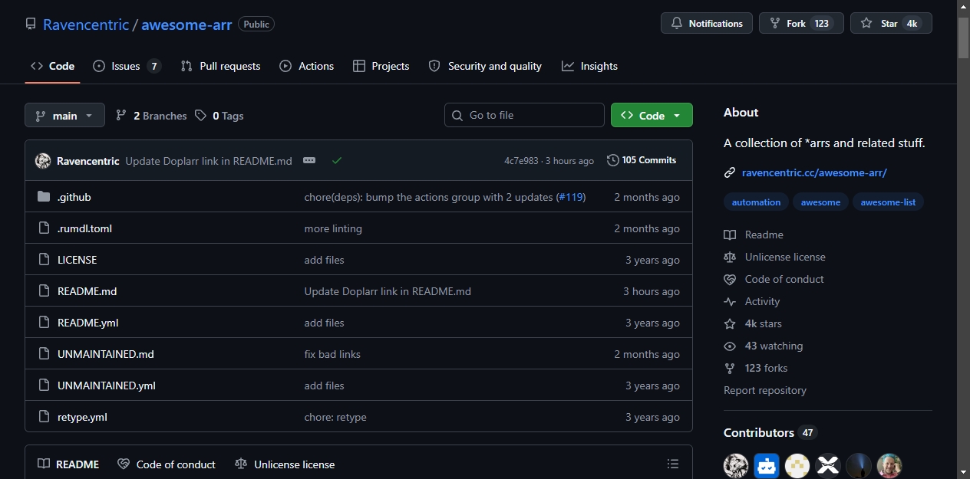Fork the repository with the Fork button
Screen dimensions: 970x479
point(801,23)
